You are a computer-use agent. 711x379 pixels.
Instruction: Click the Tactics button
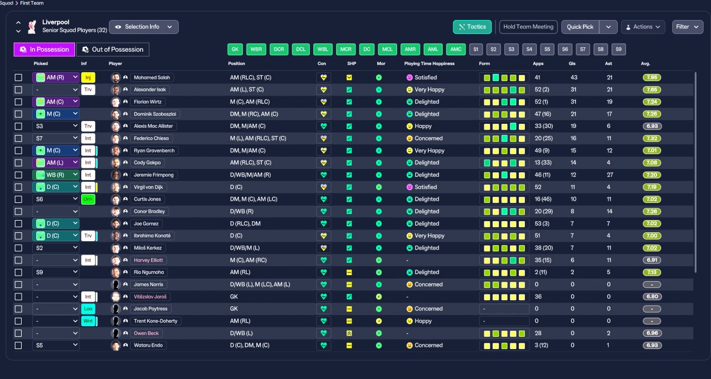473,27
